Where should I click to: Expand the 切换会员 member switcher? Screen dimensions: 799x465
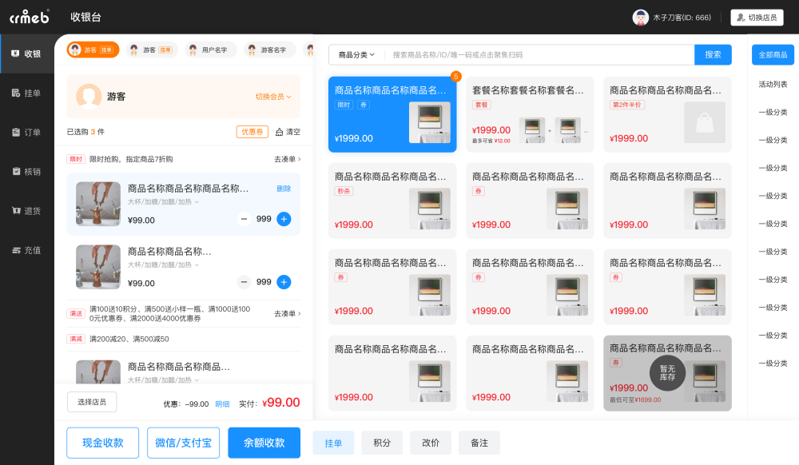click(x=273, y=97)
